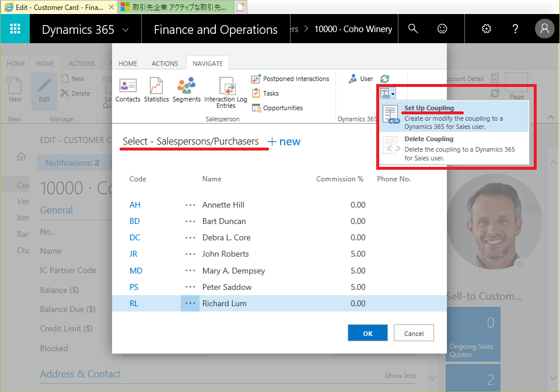The height and width of the screenshot is (392, 560).
Task: Click Delete in background Manage group
Action: pos(75,93)
